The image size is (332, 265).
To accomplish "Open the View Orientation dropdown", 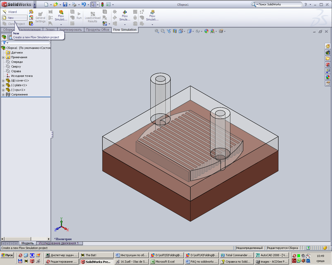I will (x=182, y=31).
